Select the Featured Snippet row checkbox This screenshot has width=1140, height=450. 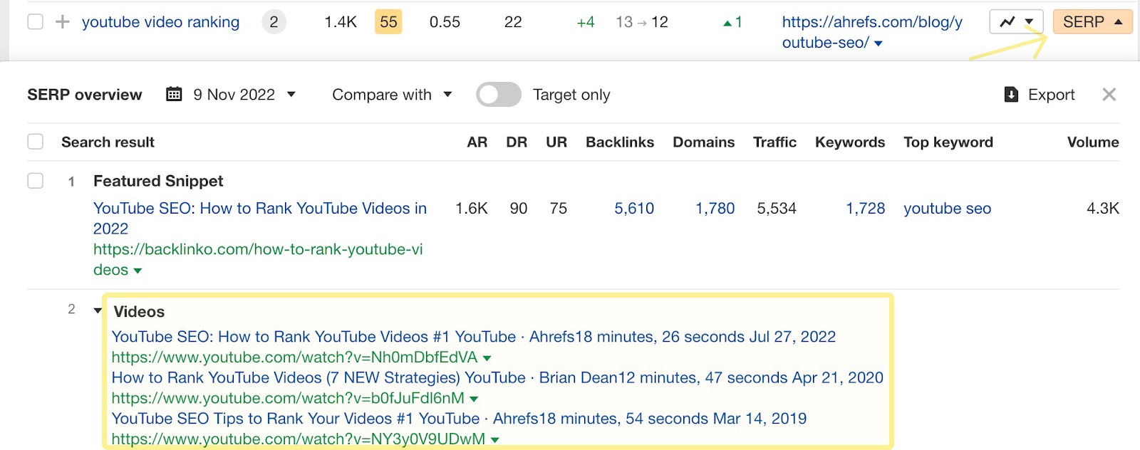pyautogui.click(x=35, y=181)
